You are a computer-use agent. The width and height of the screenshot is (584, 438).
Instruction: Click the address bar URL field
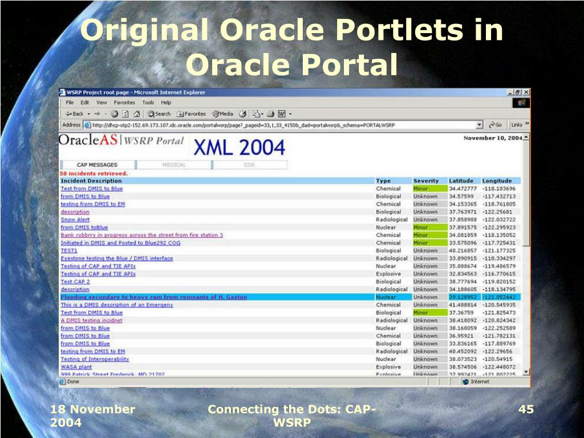coord(283,125)
